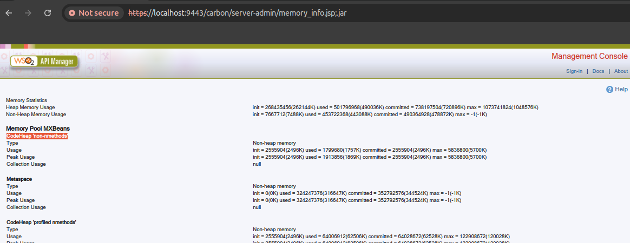
Task: Click the blue question mark Help icon
Action: pos(609,89)
